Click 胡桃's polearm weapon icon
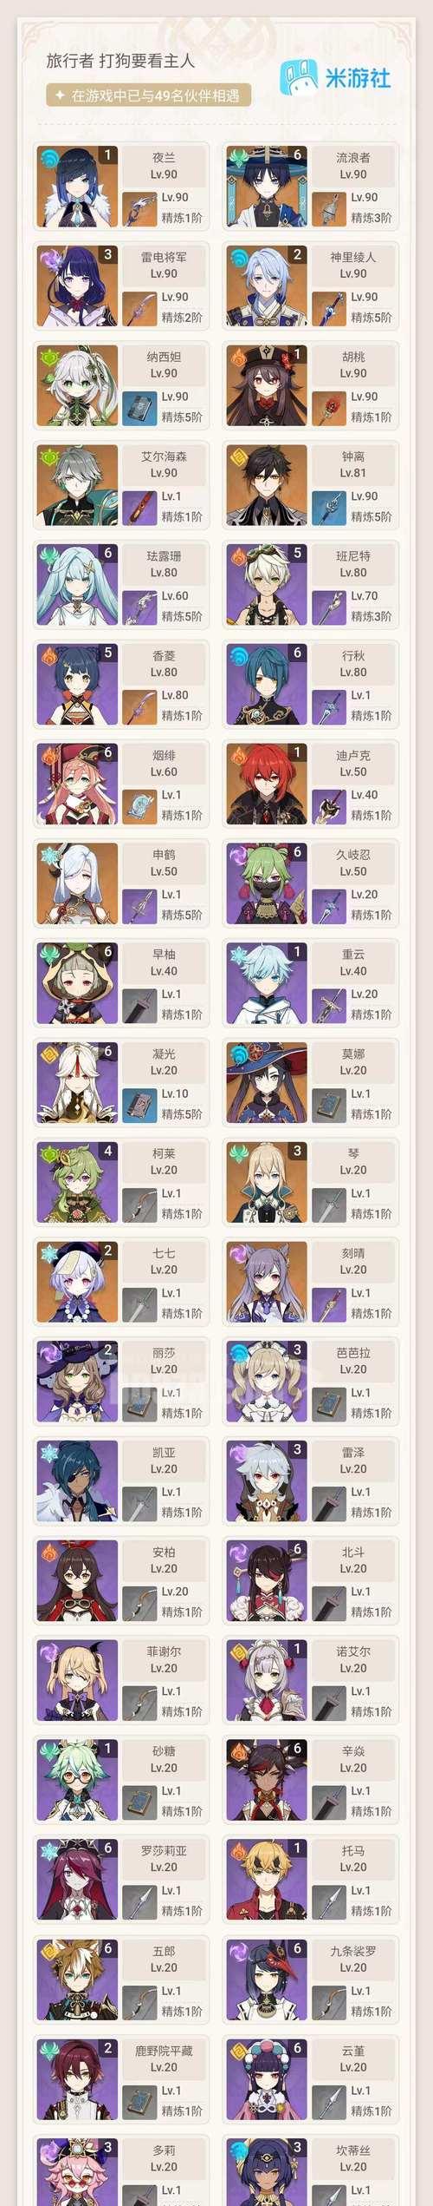 [328, 408]
